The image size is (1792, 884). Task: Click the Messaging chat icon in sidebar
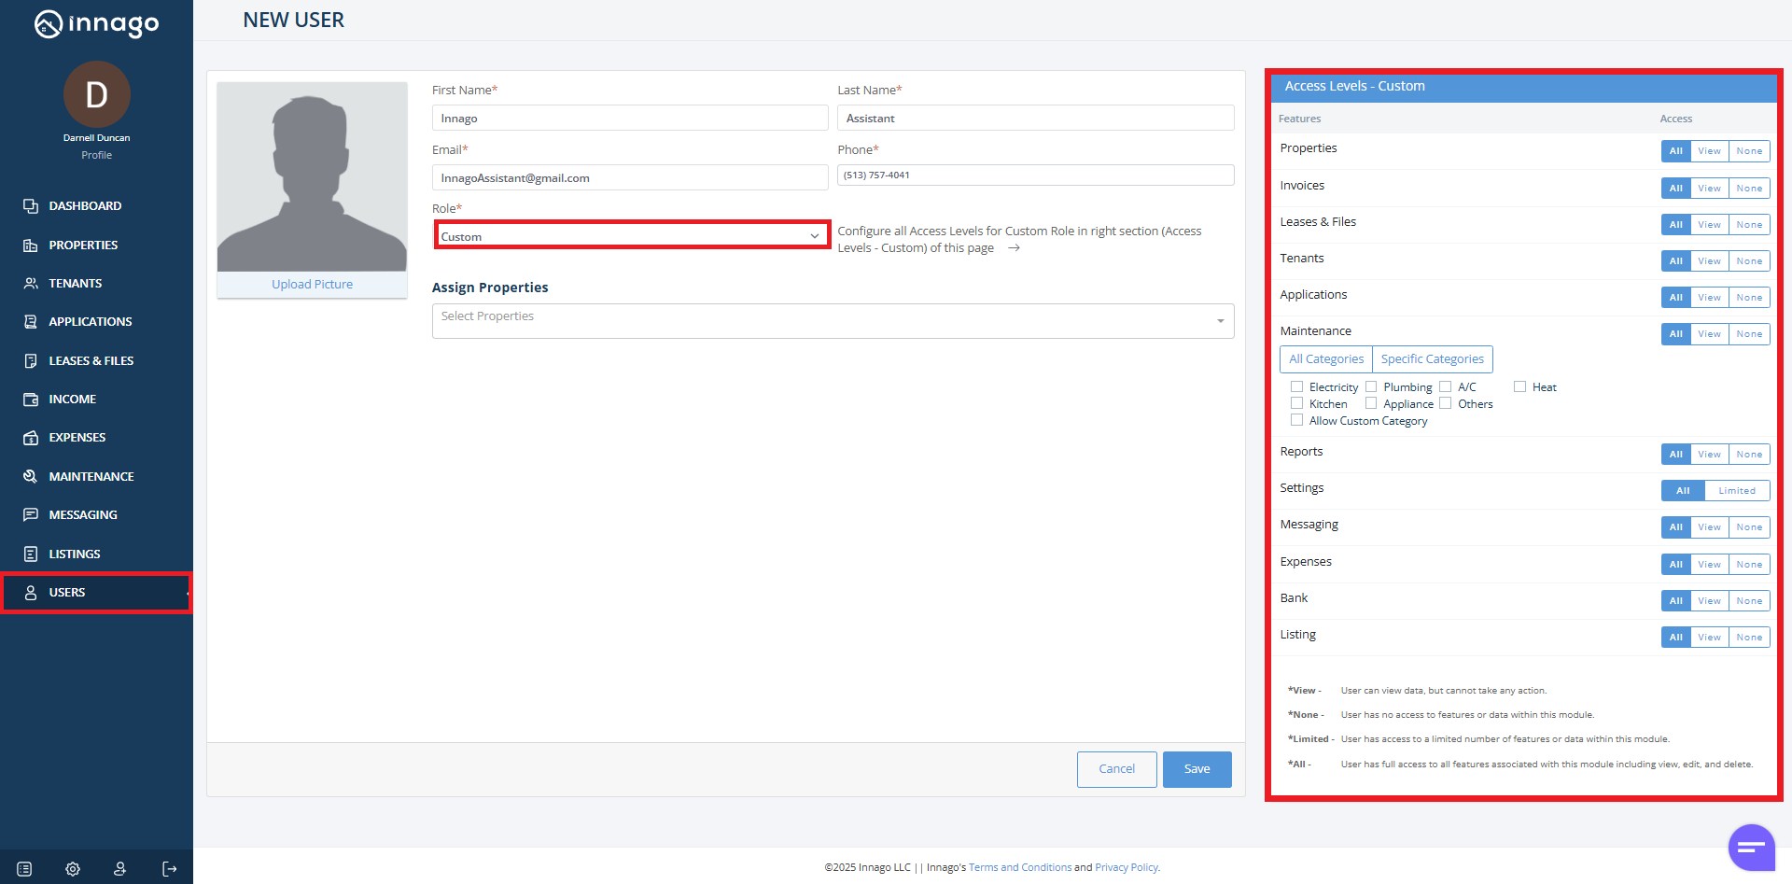(31, 515)
